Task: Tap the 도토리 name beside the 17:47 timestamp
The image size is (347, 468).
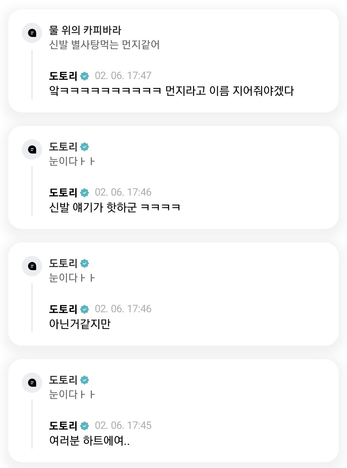Action: click(63, 76)
